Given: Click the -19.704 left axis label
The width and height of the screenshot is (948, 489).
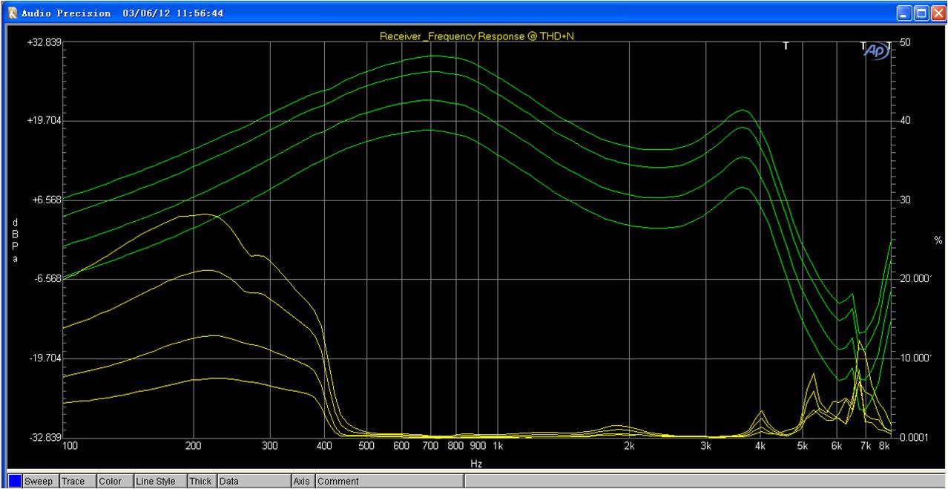Looking at the screenshot, I should click(45, 358).
